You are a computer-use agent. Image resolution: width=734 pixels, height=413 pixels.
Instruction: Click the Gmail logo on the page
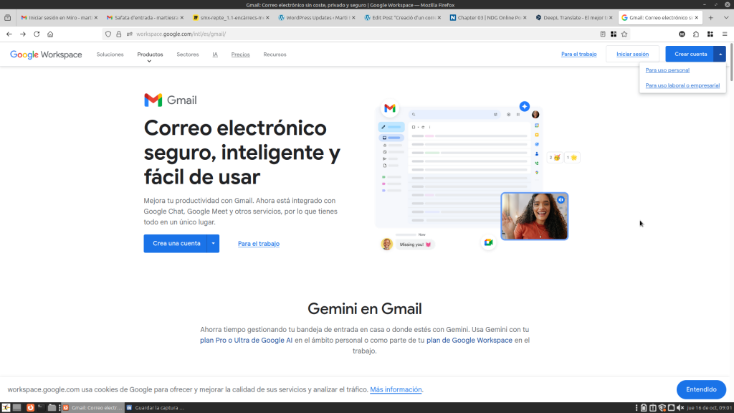point(171,100)
